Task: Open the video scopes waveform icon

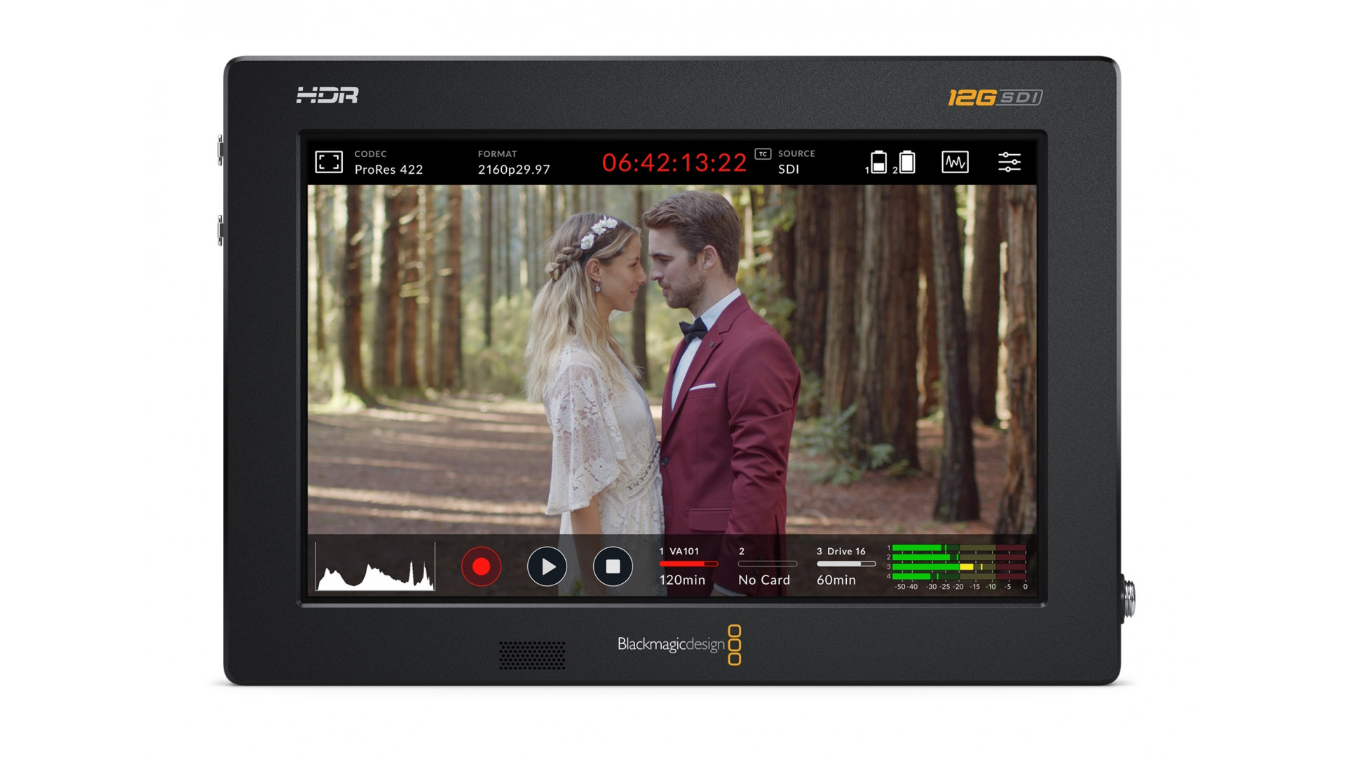Action: click(955, 162)
